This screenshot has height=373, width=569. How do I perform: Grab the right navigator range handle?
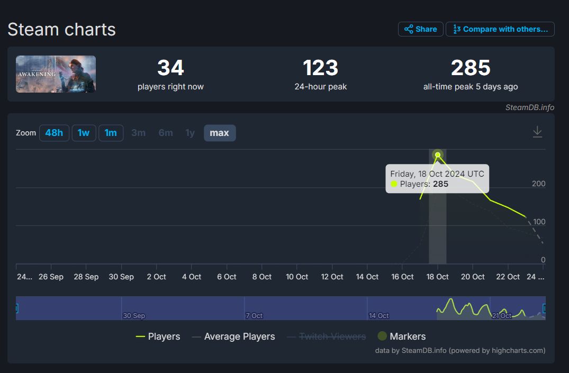click(x=544, y=308)
